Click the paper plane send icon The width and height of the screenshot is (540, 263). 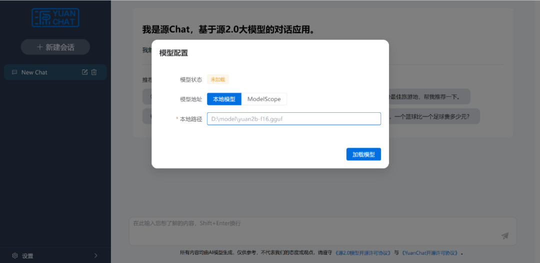[505, 236]
